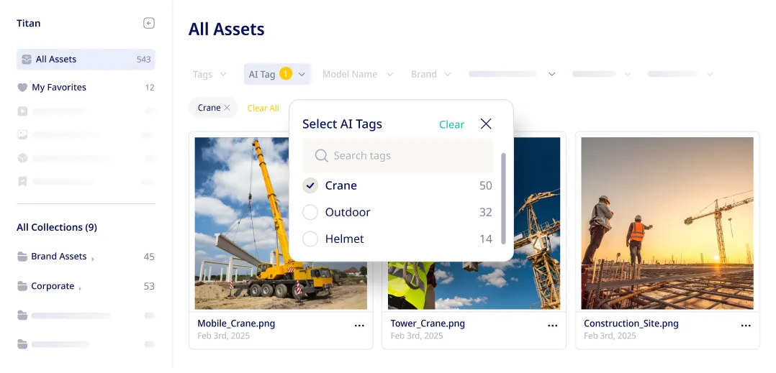Select All Assets in the sidebar
The height and width of the screenshot is (373, 776).
click(x=86, y=59)
